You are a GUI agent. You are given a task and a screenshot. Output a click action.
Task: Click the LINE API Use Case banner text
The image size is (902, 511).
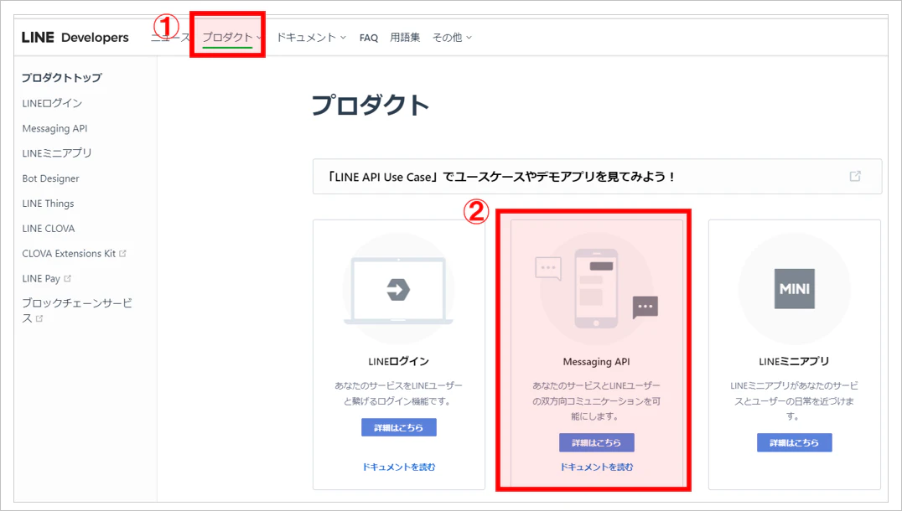500,177
